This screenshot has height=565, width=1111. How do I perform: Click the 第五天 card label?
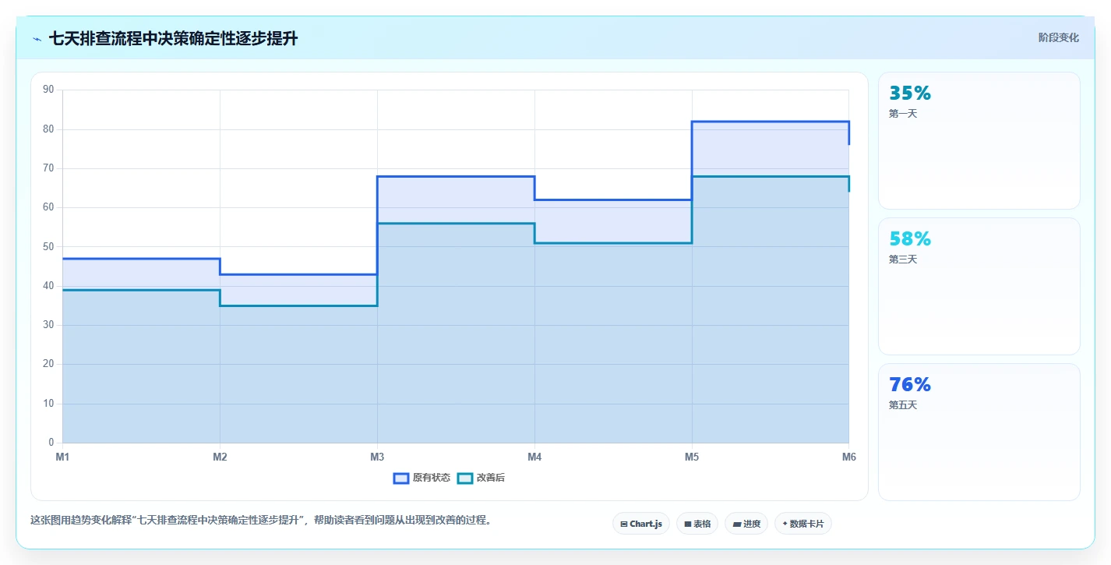click(903, 405)
